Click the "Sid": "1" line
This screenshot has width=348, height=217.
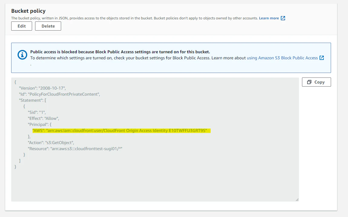(37, 112)
